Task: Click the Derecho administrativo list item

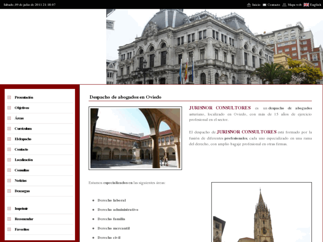Action: click(x=118, y=210)
